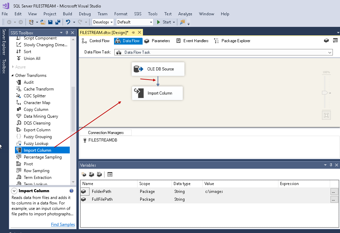Select Character Map transform
340x233 pixels.
37,103
